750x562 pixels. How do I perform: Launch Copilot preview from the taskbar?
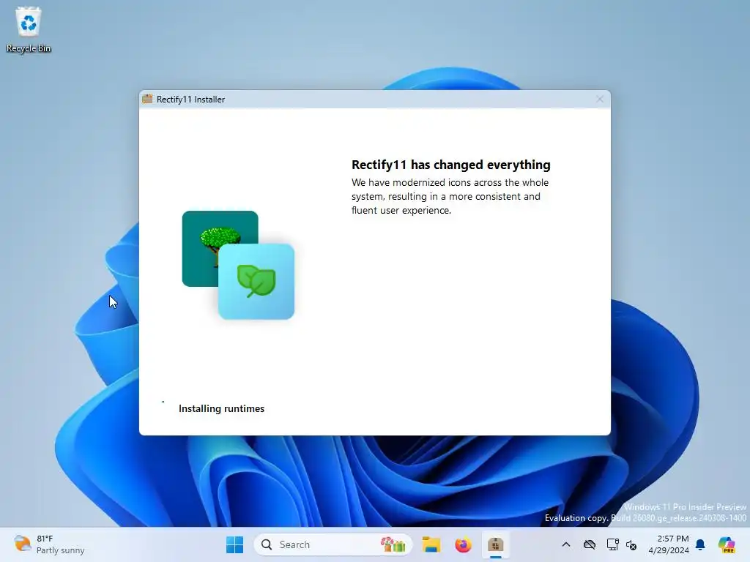726,544
